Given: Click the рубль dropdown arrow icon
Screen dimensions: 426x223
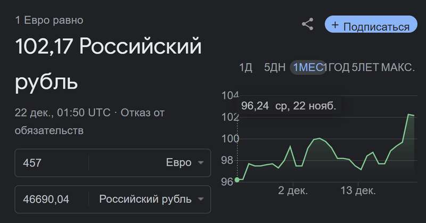Looking at the screenshot, I should click(200, 200).
